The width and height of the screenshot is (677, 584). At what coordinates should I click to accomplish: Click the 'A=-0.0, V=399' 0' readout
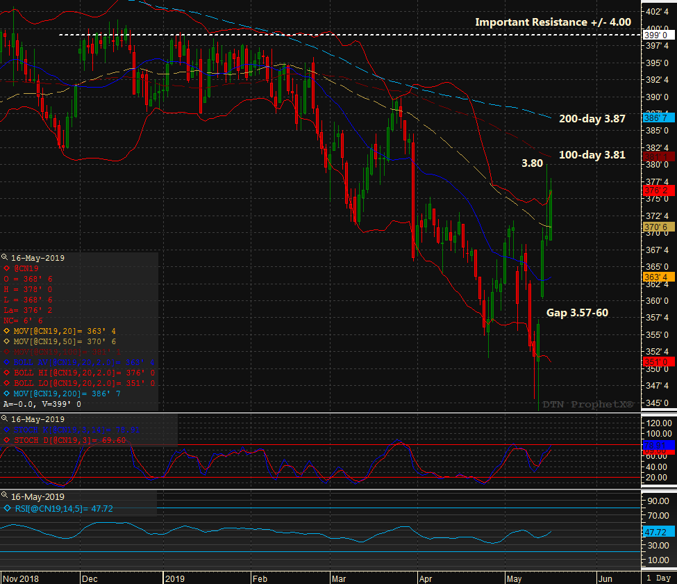[x=42, y=404]
